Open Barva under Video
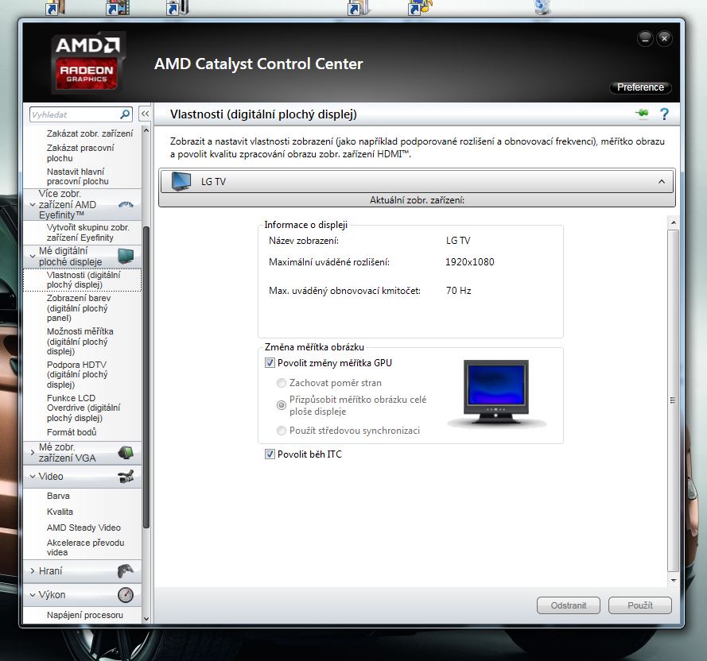Image resolution: width=707 pixels, height=661 pixels. [x=58, y=496]
